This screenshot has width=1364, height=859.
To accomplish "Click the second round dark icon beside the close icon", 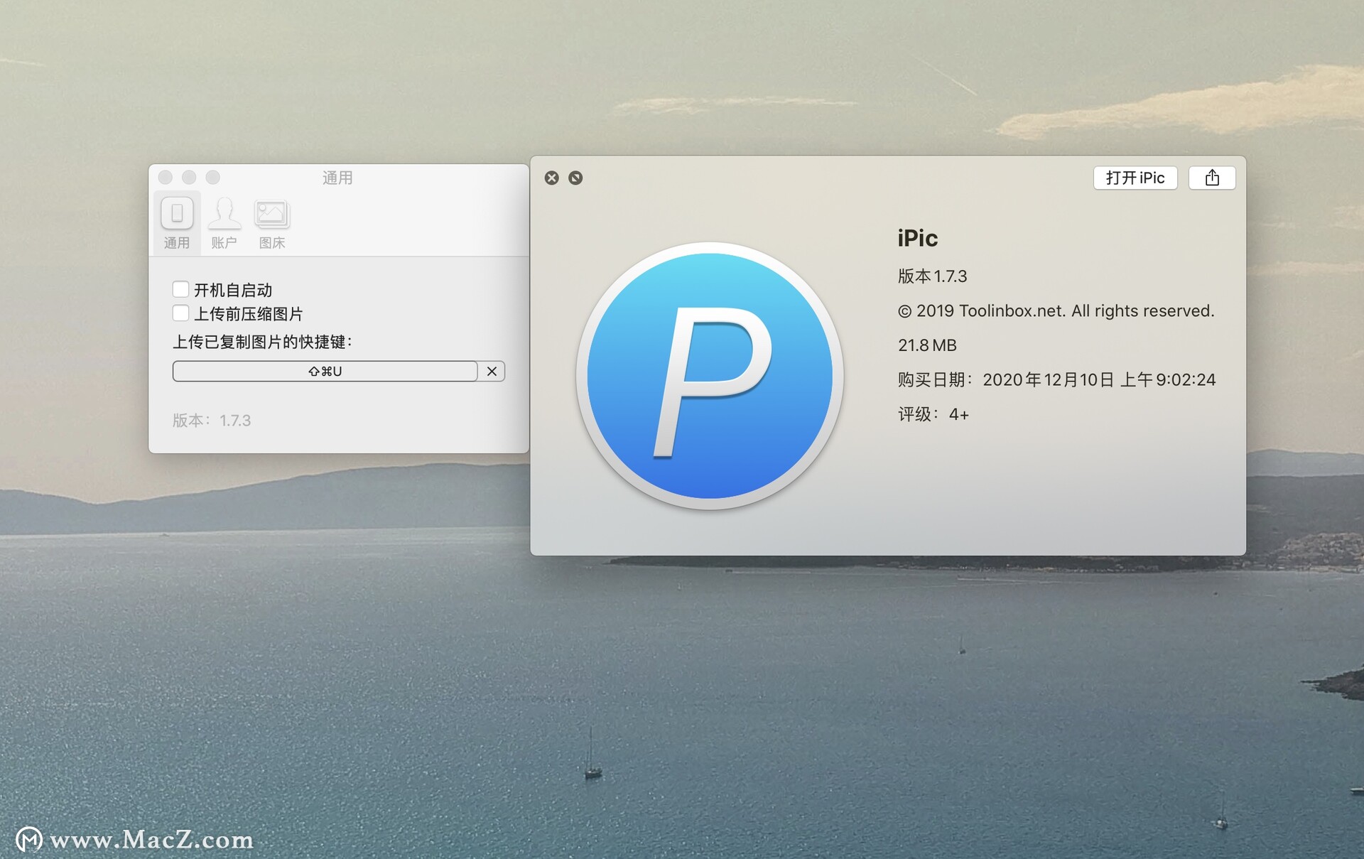I will pyautogui.click(x=575, y=178).
